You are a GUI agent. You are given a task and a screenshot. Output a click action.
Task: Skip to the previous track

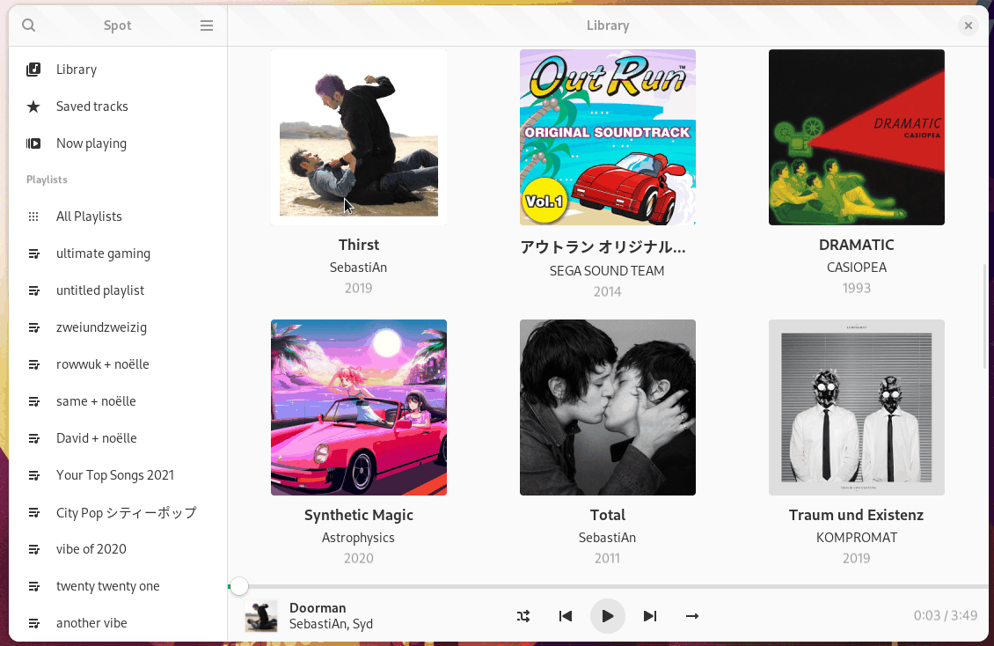[566, 616]
